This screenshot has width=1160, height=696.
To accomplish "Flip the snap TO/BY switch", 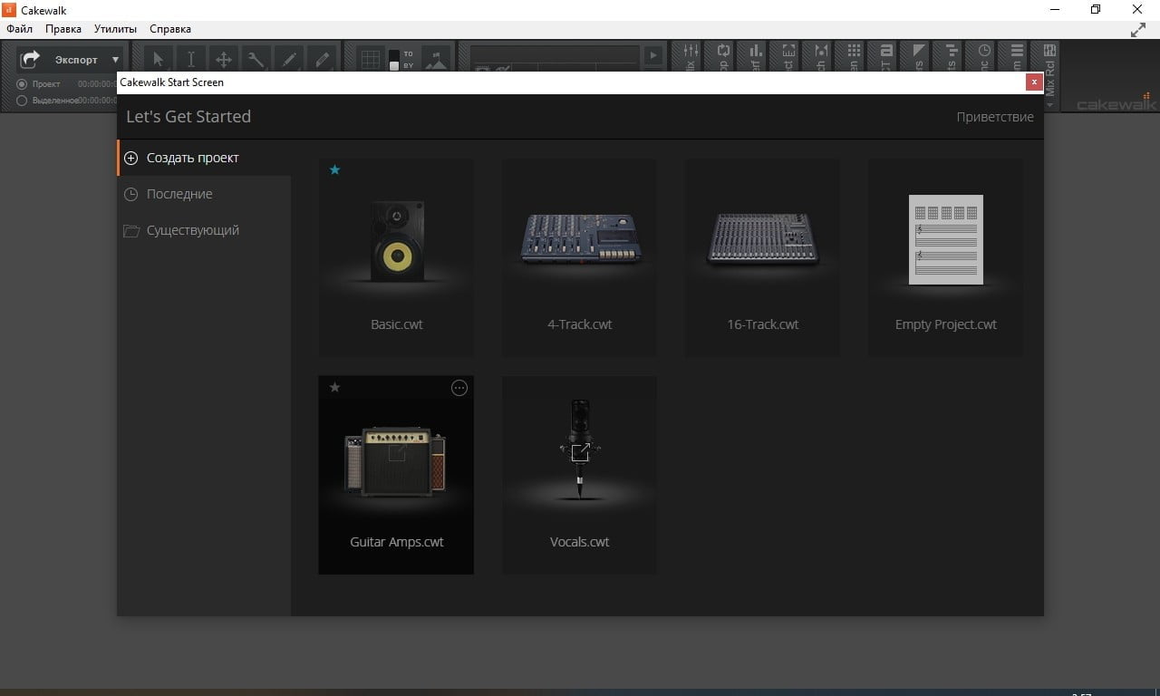I will click(x=393, y=60).
